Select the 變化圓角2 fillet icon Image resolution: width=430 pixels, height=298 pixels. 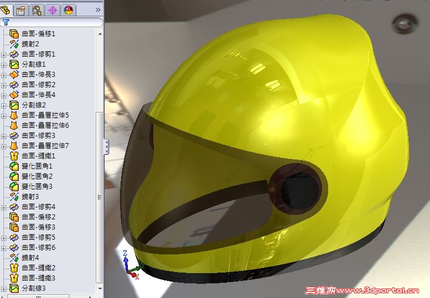coord(14,176)
